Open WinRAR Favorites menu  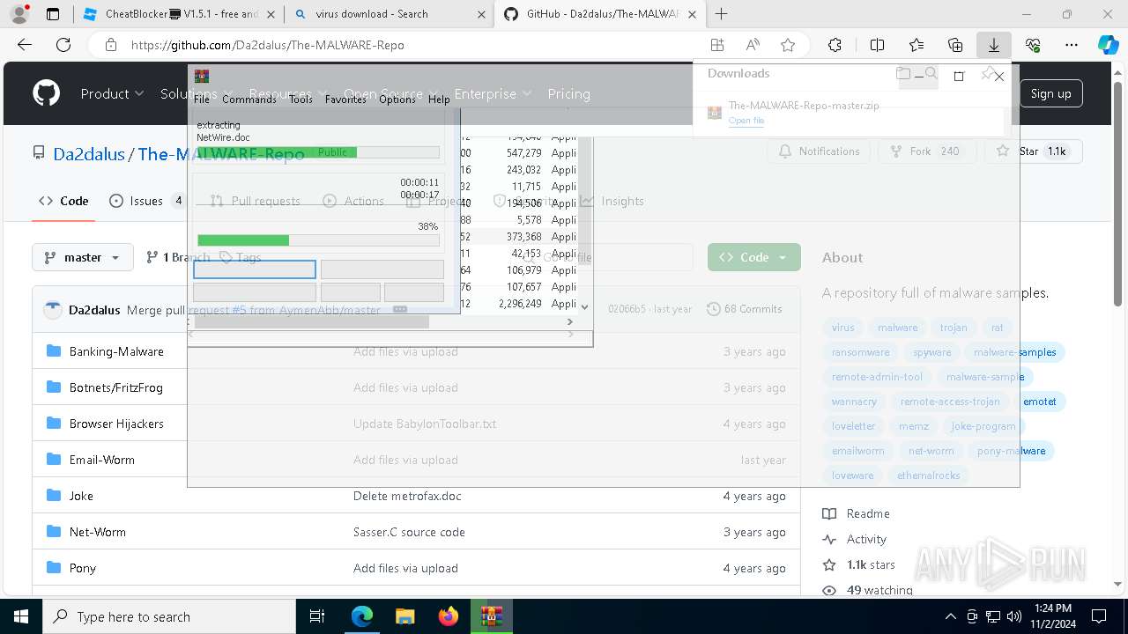click(345, 100)
